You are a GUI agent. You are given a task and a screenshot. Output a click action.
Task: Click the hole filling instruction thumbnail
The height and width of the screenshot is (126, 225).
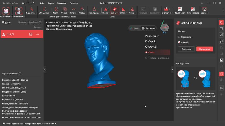pos(195,79)
